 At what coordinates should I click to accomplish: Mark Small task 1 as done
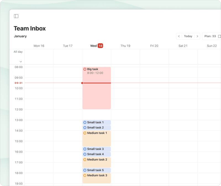point(85,122)
